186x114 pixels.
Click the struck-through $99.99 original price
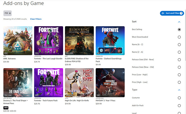click(13, 111)
